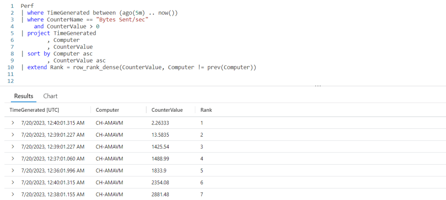Viewport: 446px width, 200px height.
Task: Click the timestamp 12:37:01.060 AM cell
Action: (x=53, y=159)
